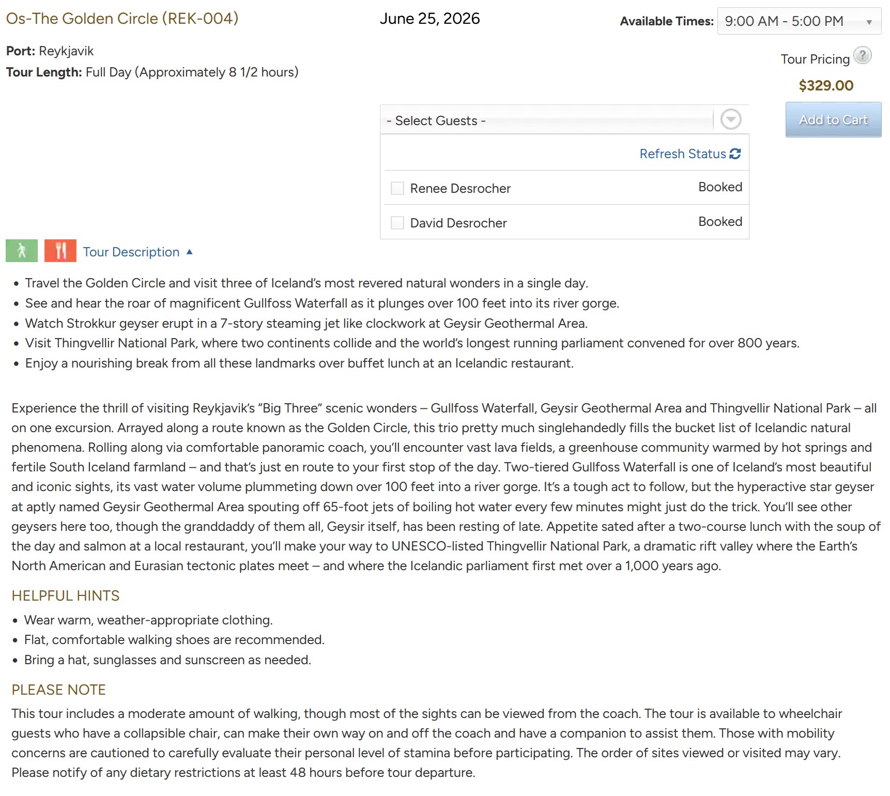The image size is (890, 796).
Task: Click the Renee Desrocher guest name
Action: [460, 188]
